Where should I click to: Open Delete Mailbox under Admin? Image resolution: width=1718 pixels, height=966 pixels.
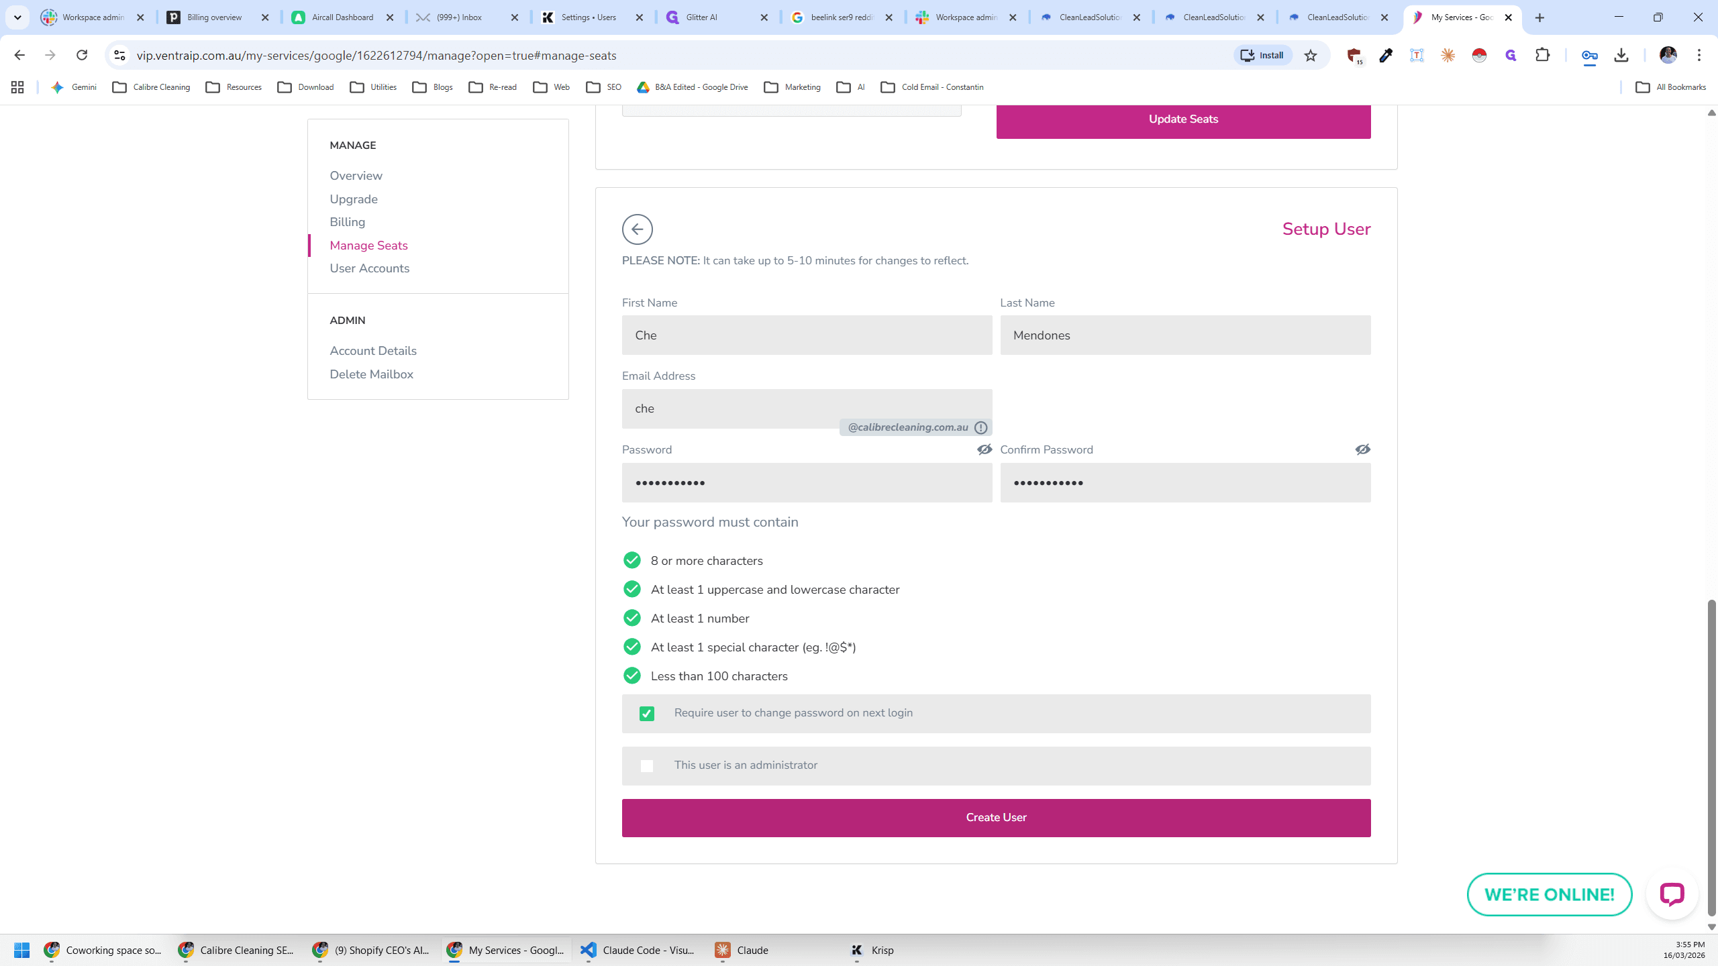pyautogui.click(x=371, y=374)
